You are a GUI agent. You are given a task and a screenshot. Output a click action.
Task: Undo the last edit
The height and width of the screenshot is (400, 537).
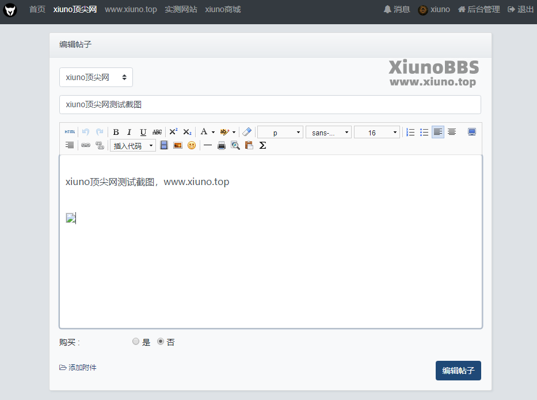coord(86,132)
